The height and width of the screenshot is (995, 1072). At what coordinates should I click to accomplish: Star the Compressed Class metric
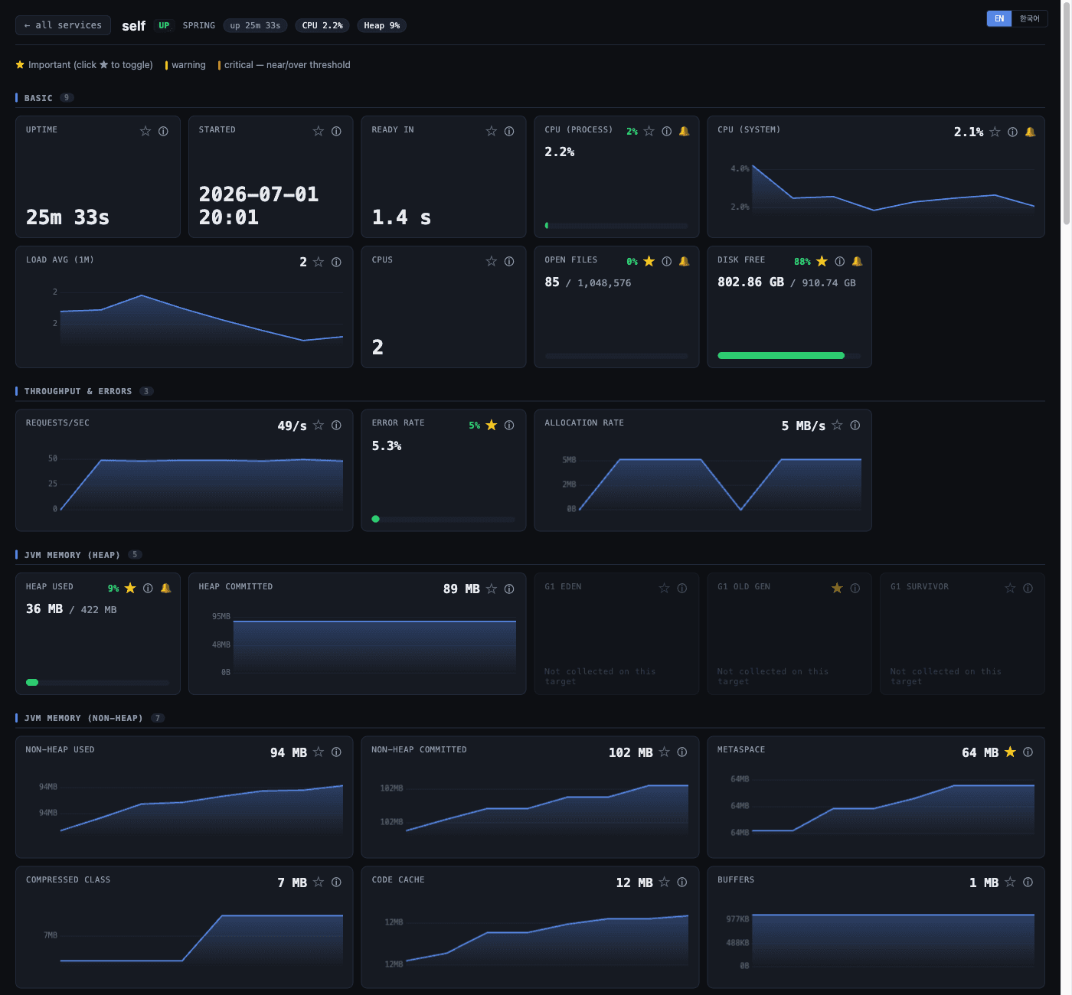tap(319, 882)
